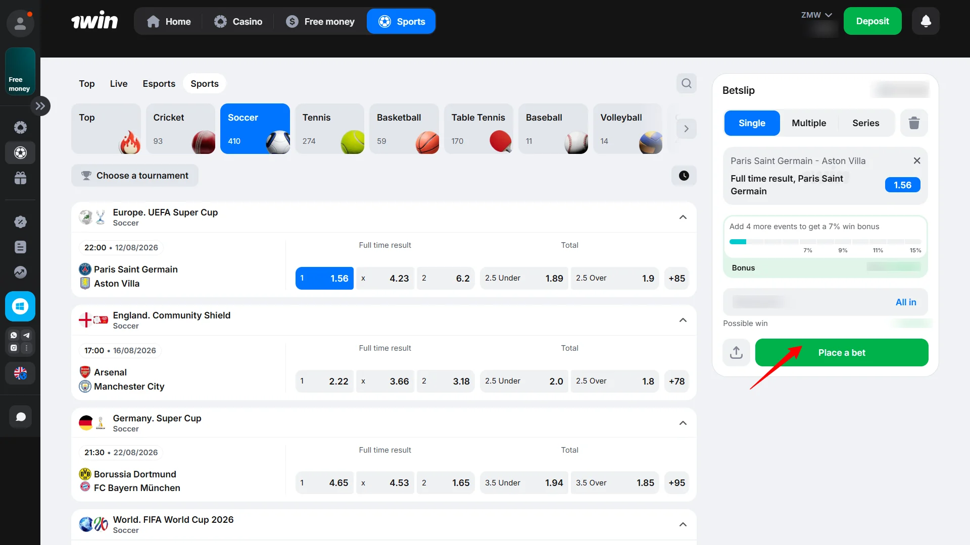The height and width of the screenshot is (545, 970).
Task: Toggle 2.5 Under 1.89 selection
Action: [x=524, y=278]
